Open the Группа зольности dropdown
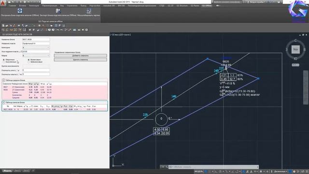The image size is (309, 174). click(x=36, y=66)
